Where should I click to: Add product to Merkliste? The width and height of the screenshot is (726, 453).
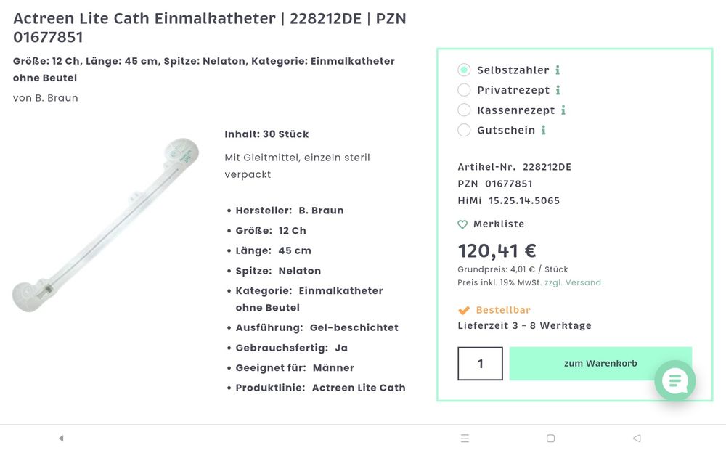498,224
